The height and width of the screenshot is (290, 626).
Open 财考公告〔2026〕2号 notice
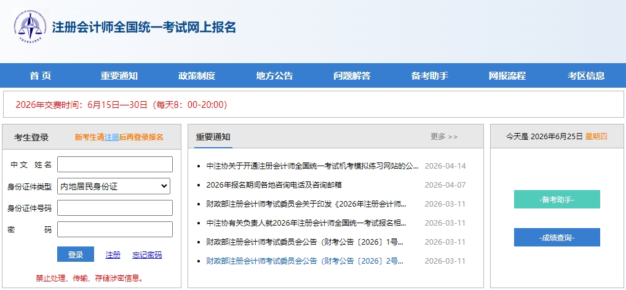305,261
